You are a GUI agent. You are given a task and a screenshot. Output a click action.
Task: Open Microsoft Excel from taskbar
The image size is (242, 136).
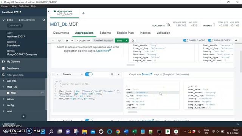[x=135, y=131]
